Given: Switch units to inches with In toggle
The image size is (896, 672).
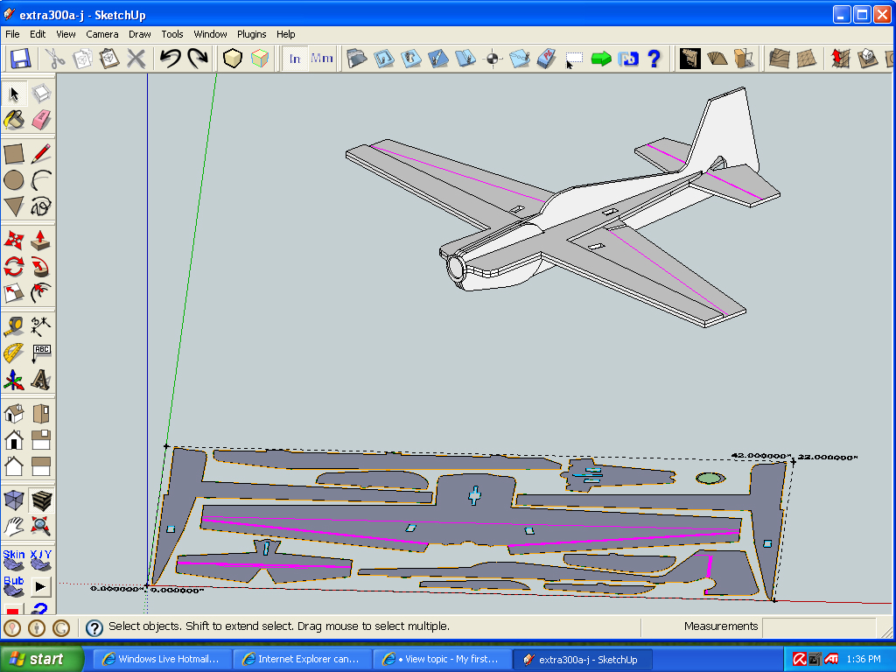Looking at the screenshot, I should [x=295, y=59].
